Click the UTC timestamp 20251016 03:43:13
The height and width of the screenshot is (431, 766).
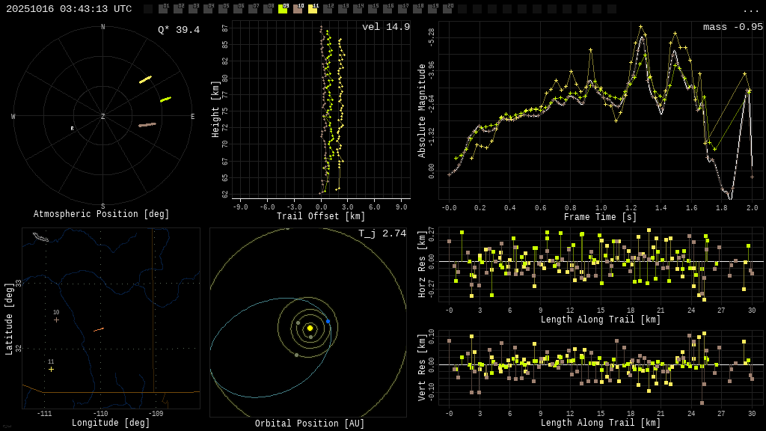pyautogui.click(x=69, y=9)
